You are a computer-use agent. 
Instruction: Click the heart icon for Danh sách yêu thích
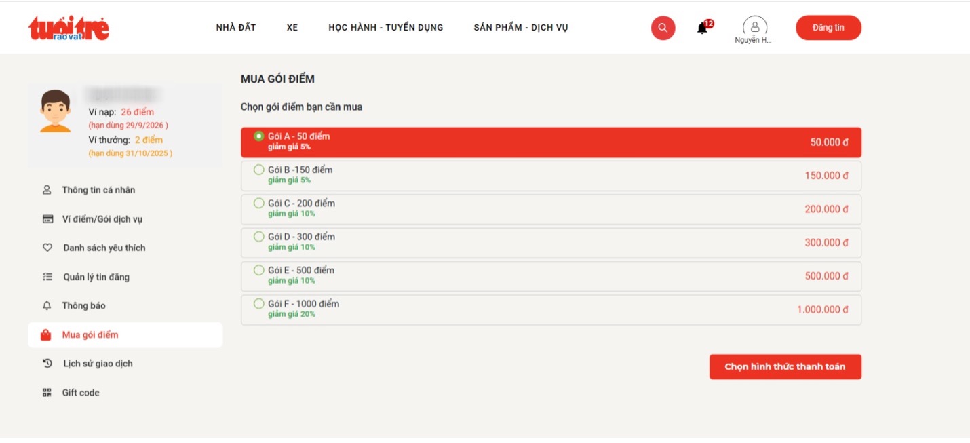point(47,248)
